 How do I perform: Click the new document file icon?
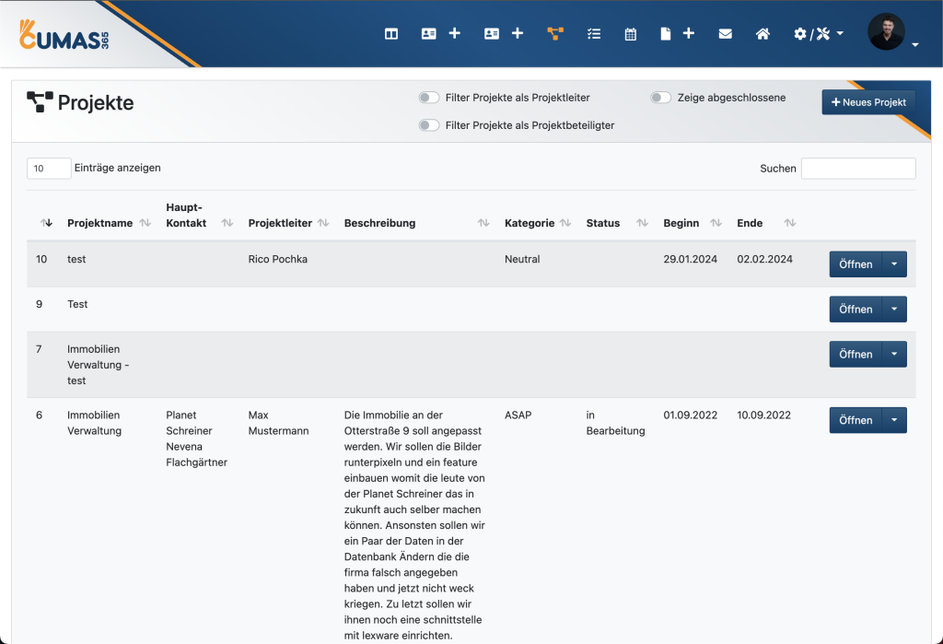pos(666,34)
